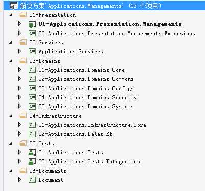This screenshot has width=205, height=191.
Task: Collapse the 03-Domains folder
Action: tap(11, 61)
